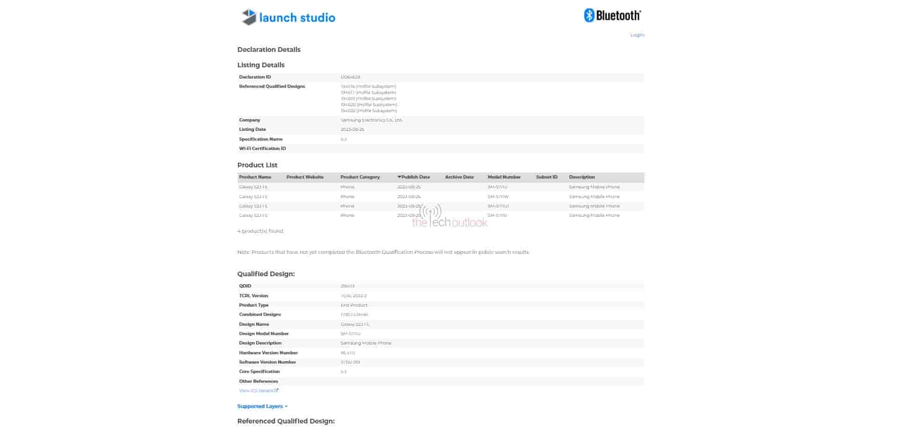The image size is (898, 430).
Task: Click the Declaration ID value
Action: click(350, 77)
